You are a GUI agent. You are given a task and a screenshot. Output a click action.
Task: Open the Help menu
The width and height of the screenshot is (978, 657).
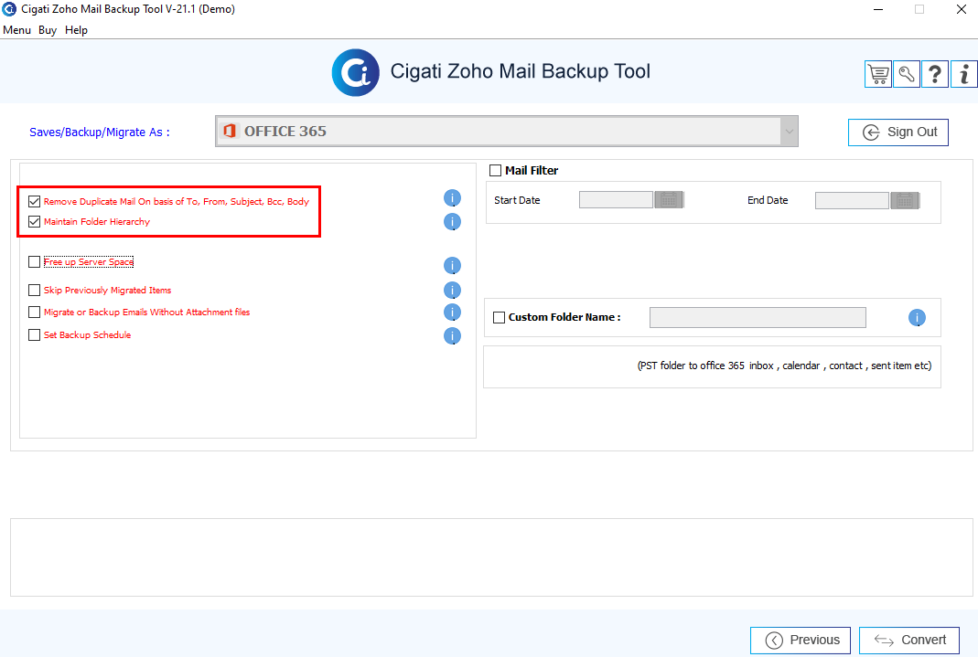(x=76, y=30)
